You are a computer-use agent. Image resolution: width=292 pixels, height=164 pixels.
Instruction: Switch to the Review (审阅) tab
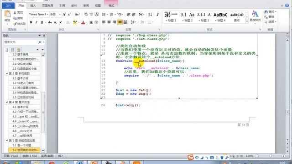coord(86,5)
